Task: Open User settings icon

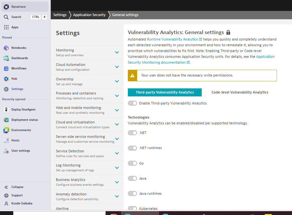Action: pos(6,151)
